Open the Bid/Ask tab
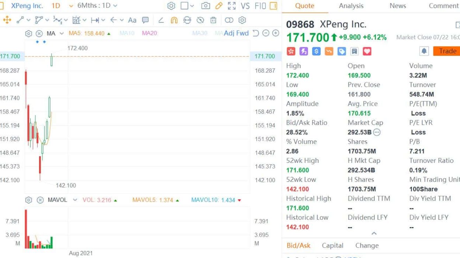Image resolution: width=460 pixels, height=258 pixels. (x=299, y=246)
